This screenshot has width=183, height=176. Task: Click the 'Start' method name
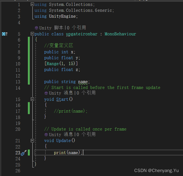click(x=62, y=99)
